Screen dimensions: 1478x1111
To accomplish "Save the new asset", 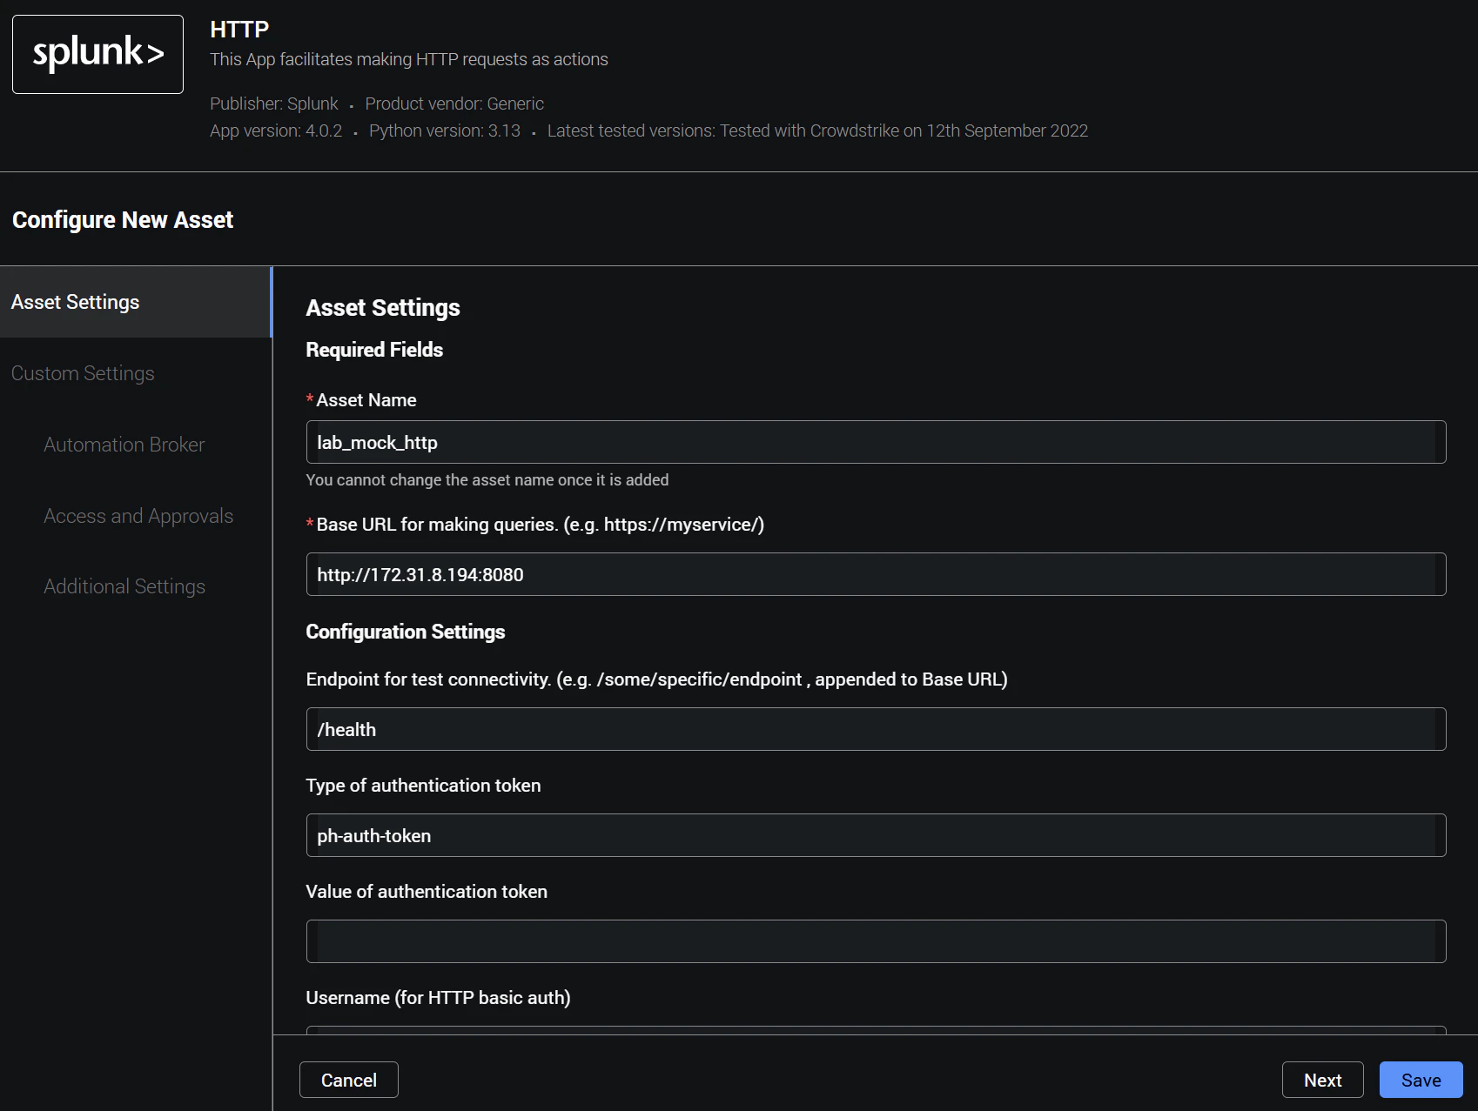I will click(1421, 1080).
